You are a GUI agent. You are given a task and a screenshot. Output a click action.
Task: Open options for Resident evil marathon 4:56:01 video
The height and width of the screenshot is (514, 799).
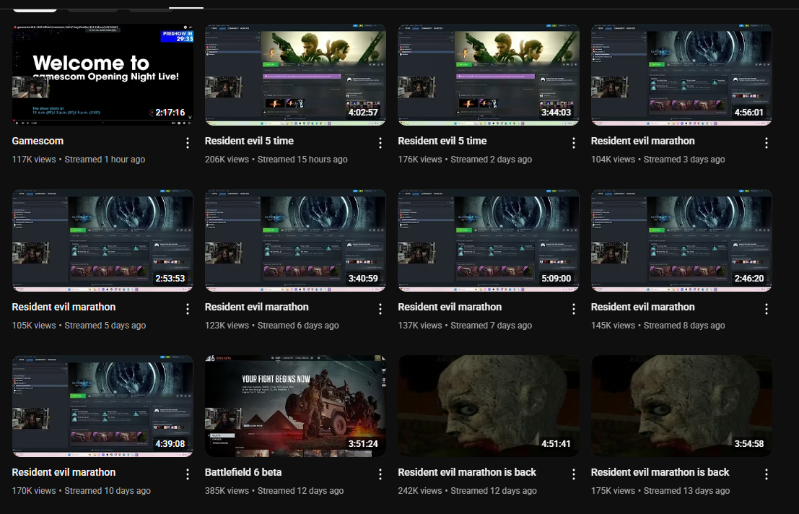click(x=767, y=143)
